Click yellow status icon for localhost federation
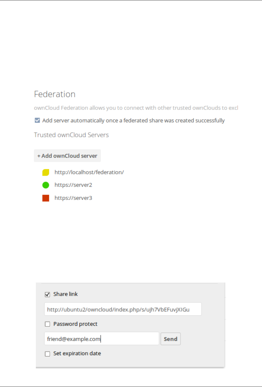262x387 pixels. 46,172
